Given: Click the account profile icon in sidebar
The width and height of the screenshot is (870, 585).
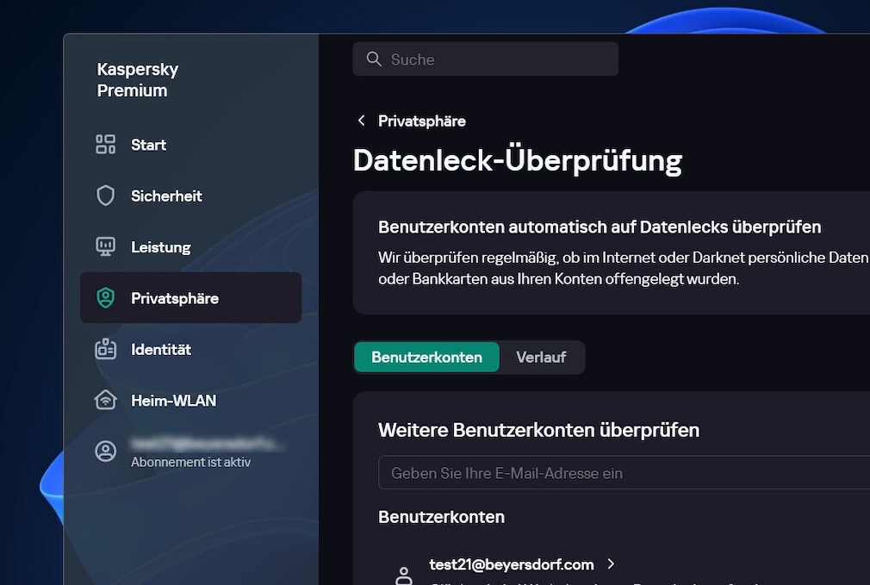Looking at the screenshot, I should click(x=105, y=451).
